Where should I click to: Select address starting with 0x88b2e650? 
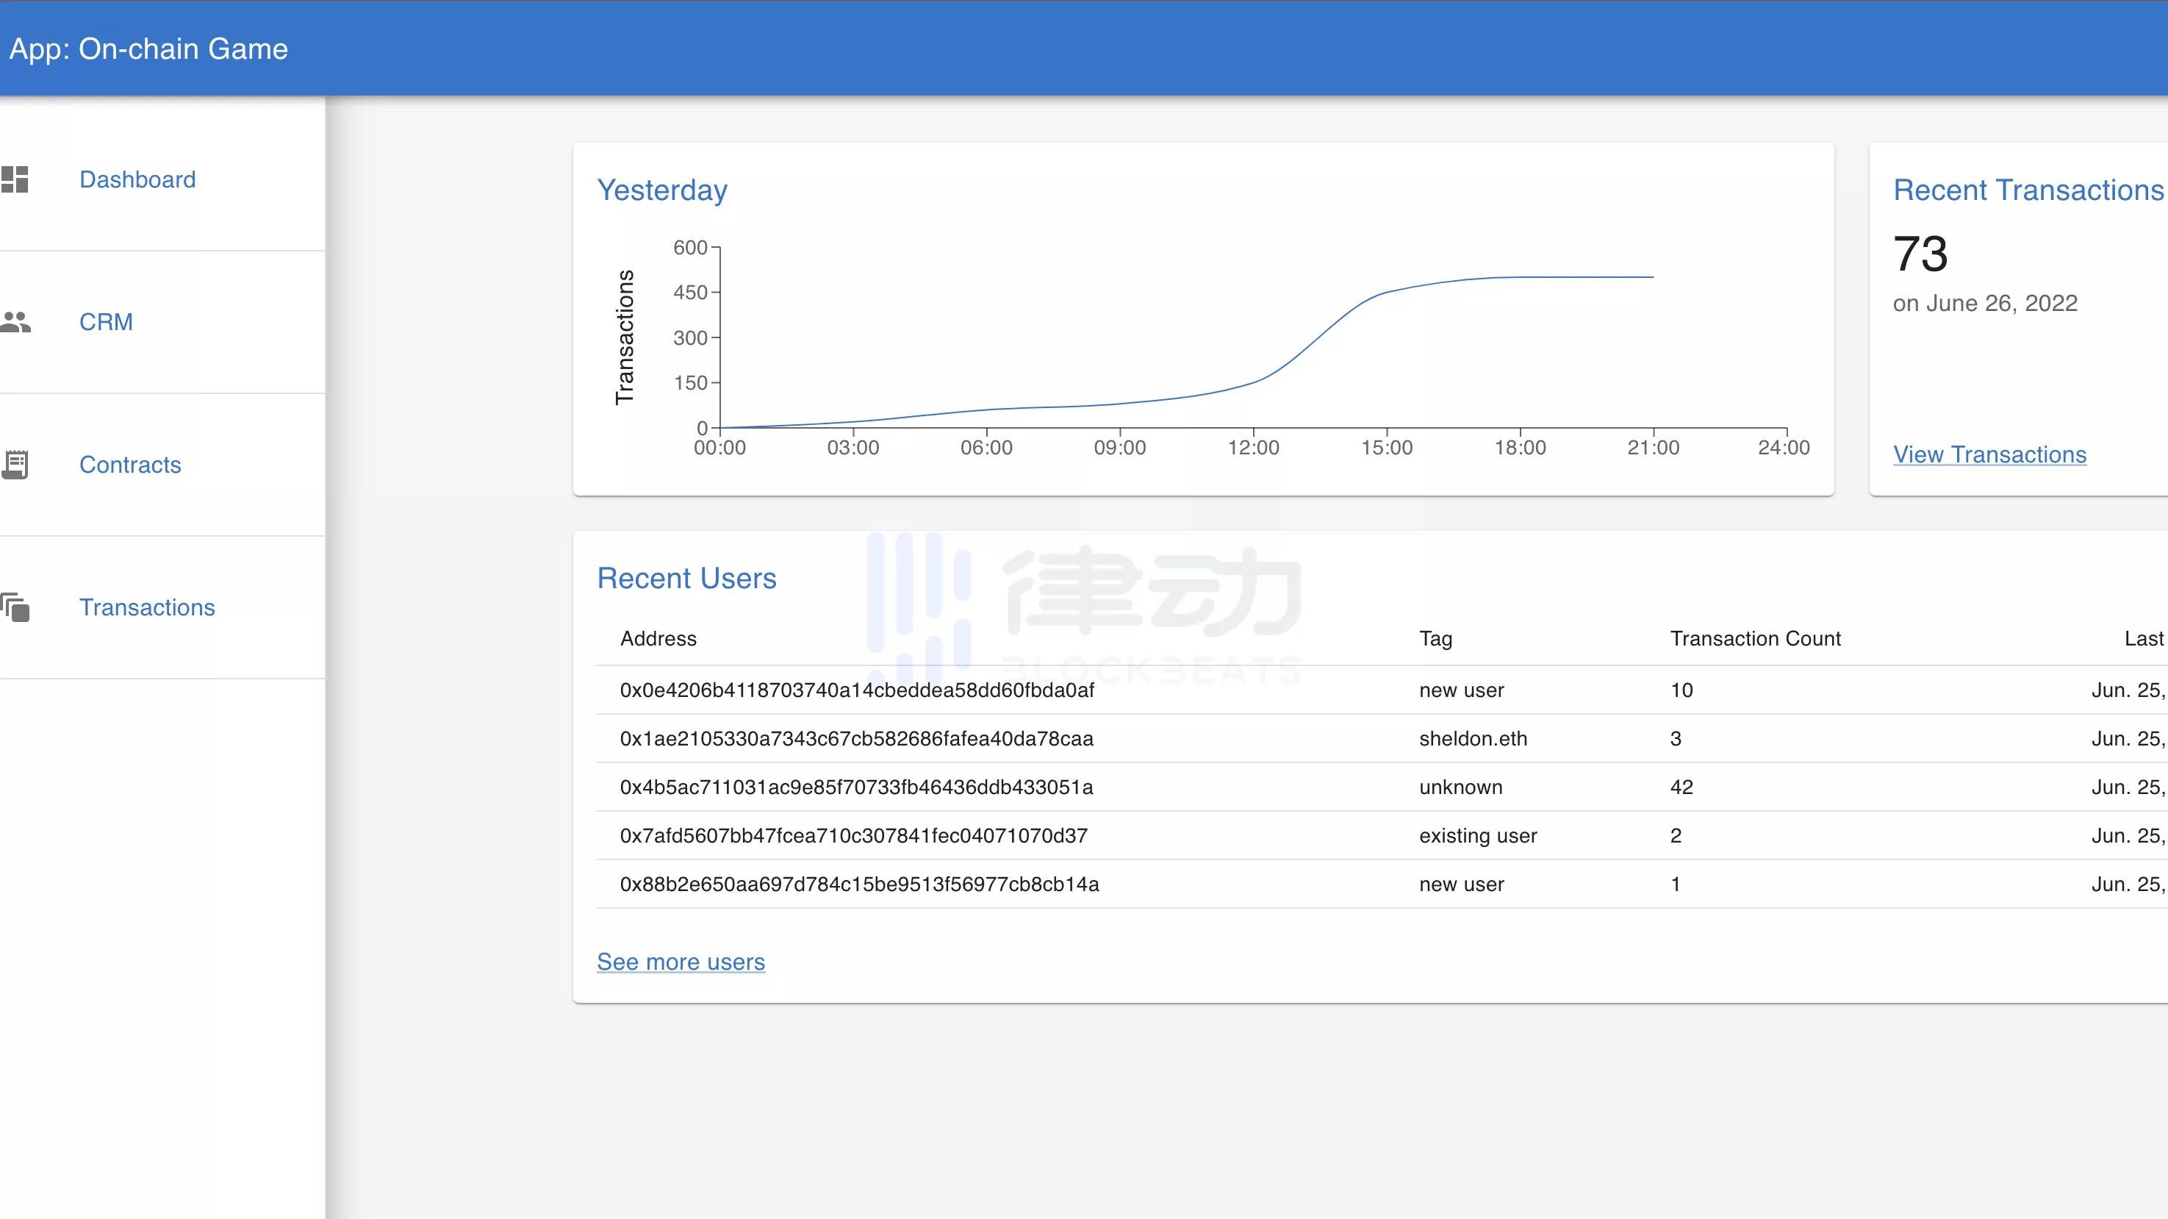point(858,884)
